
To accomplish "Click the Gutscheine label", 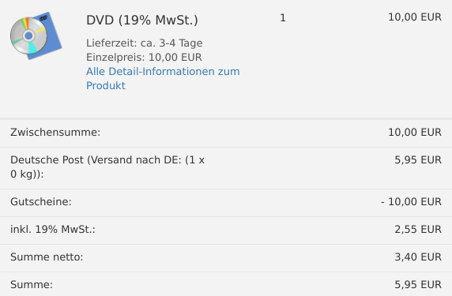I will coord(41,201).
